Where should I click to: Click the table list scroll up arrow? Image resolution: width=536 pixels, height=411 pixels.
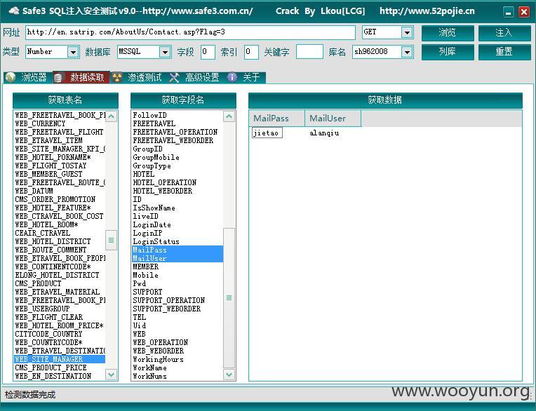111,116
